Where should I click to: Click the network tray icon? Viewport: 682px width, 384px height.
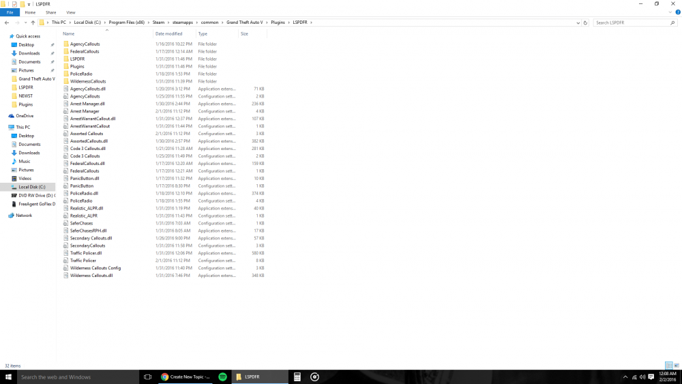(634, 377)
